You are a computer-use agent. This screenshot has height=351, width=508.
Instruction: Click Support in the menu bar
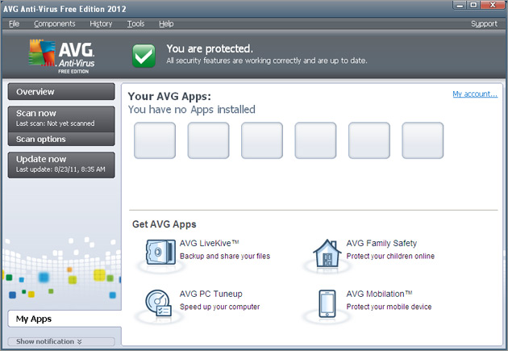pos(484,23)
